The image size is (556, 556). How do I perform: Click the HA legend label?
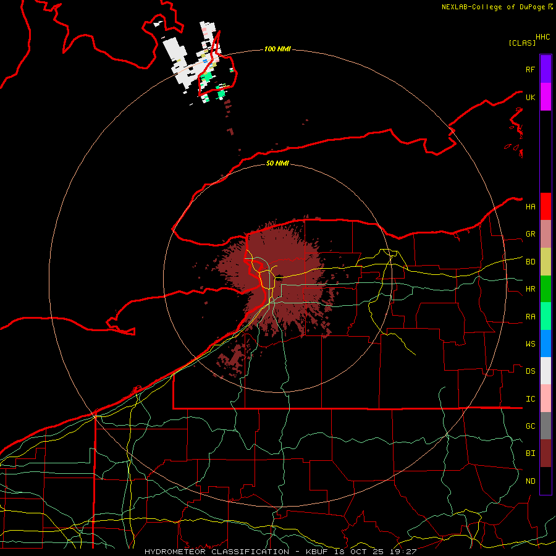[x=530, y=207]
